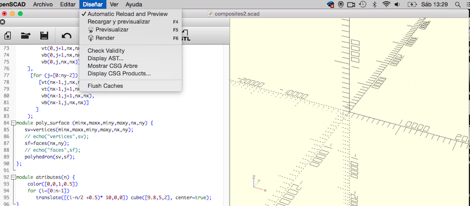Select Display AST... menu item
This screenshot has height=206, width=470.
point(131,58)
